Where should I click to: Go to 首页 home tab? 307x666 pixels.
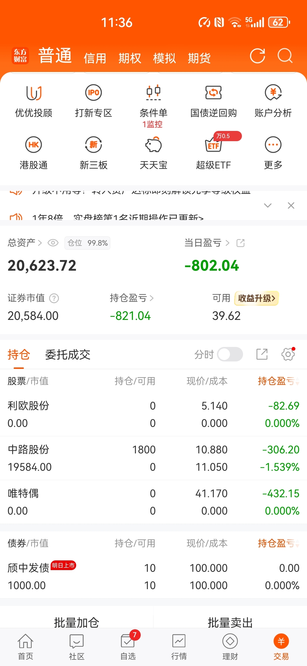pos(26,647)
